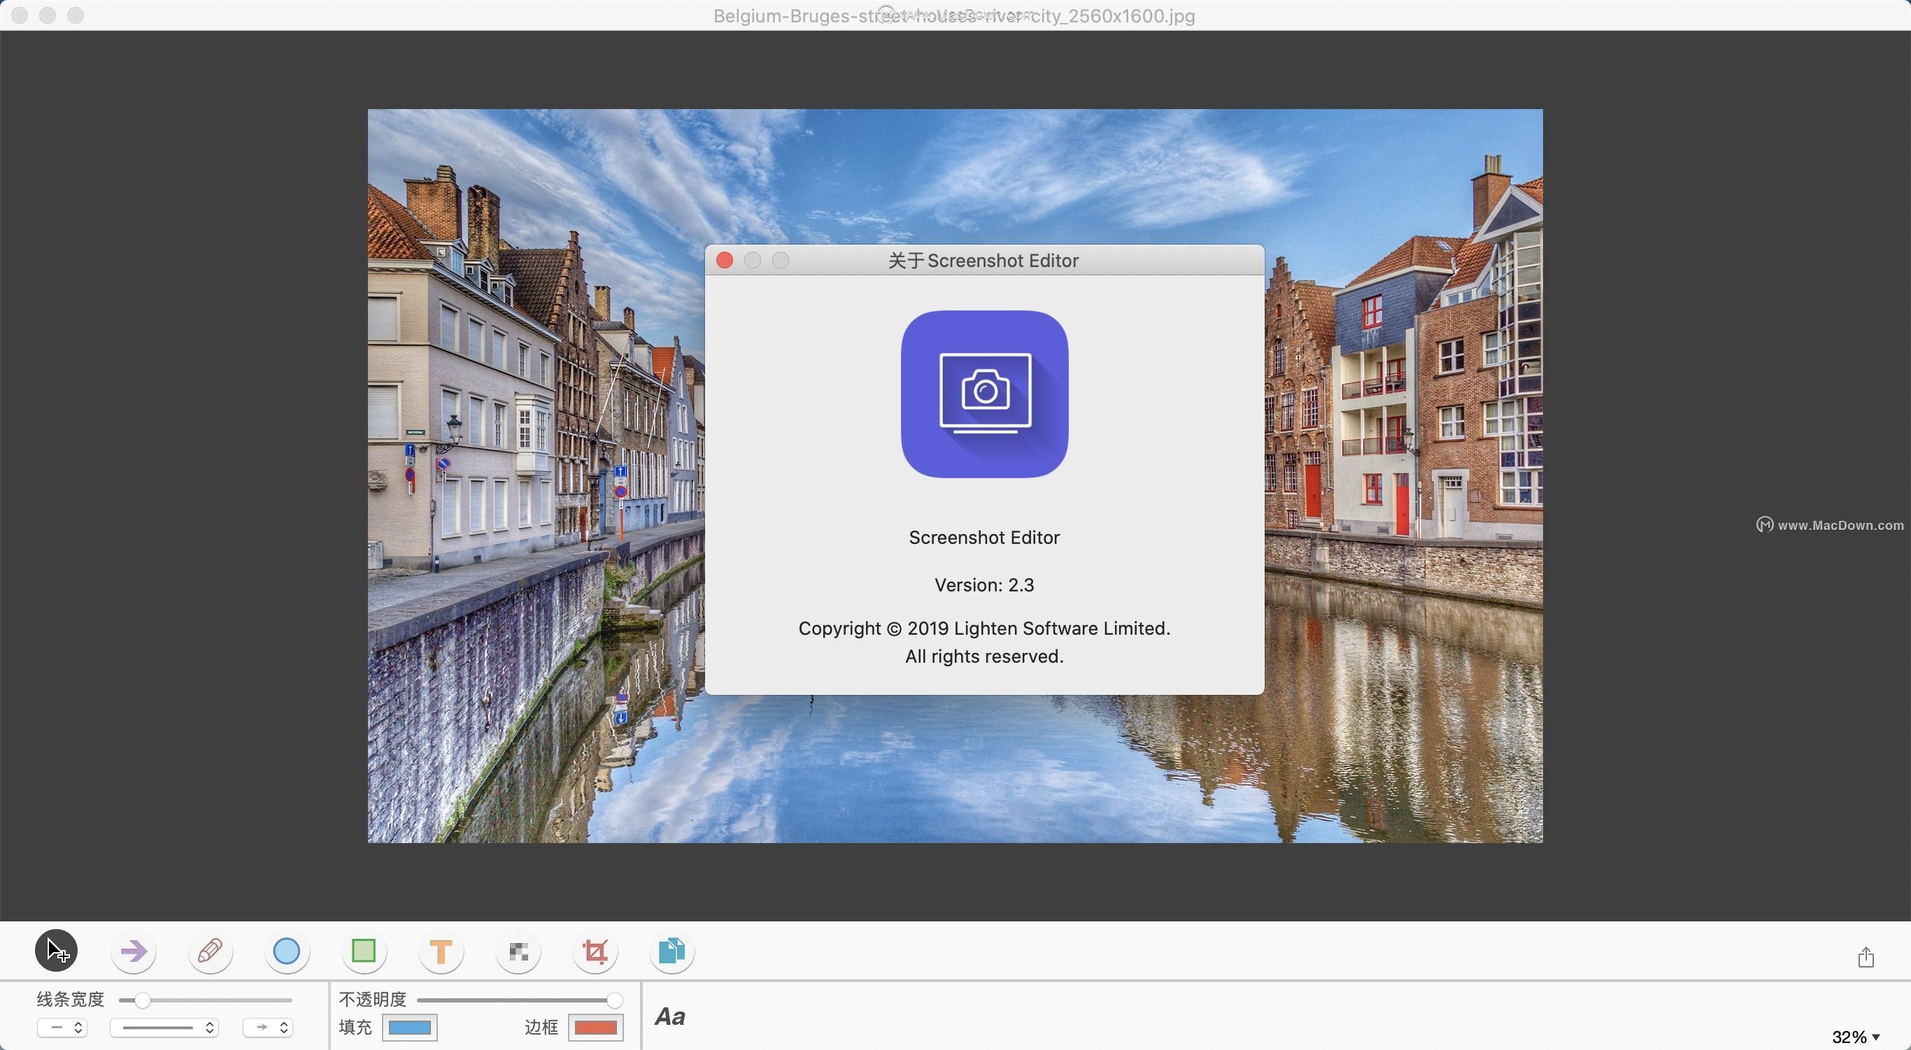The height and width of the screenshot is (1050, 1911).
Task: Open the 填充 fill color swatch
Action: click(x=409, y=1028)
